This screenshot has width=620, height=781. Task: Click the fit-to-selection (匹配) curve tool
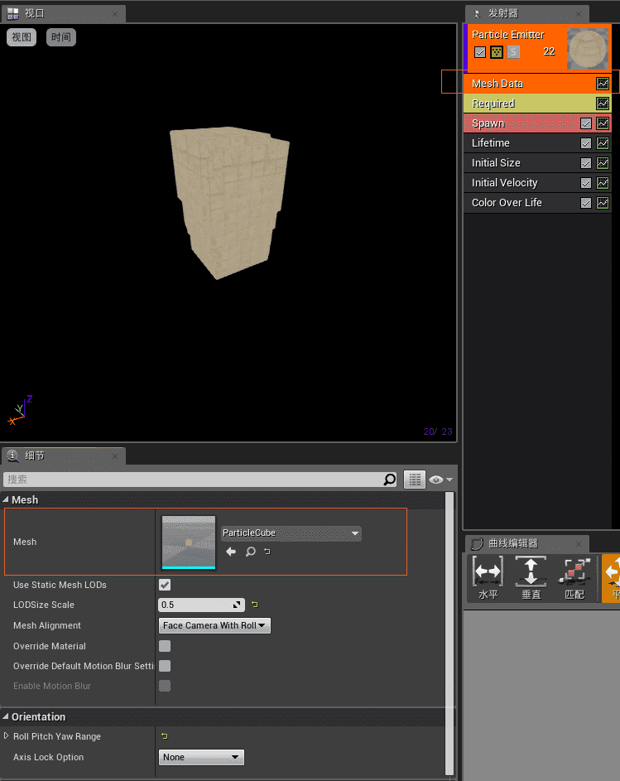(574, 577)
